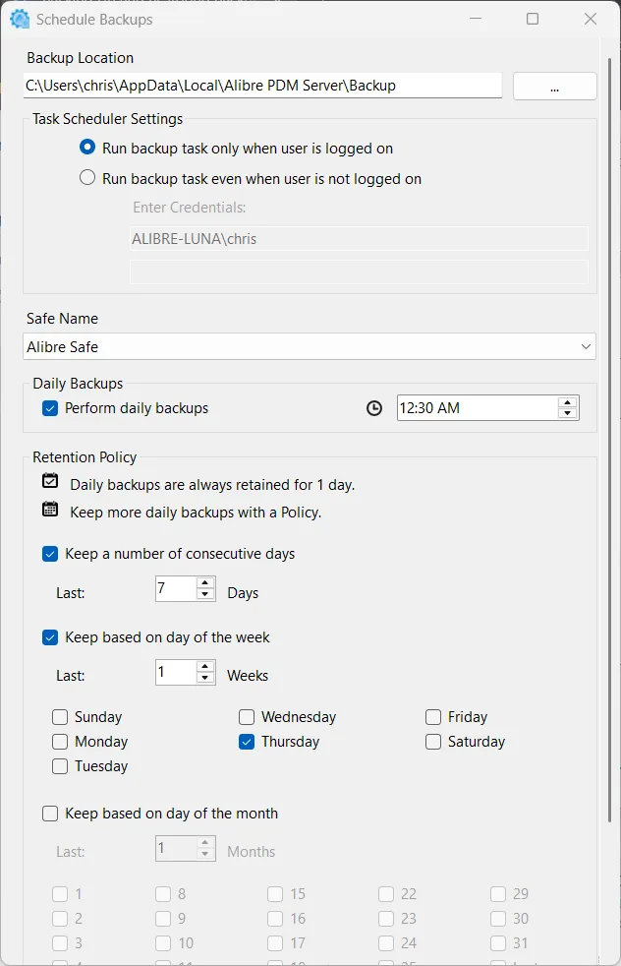
Task: Click the ALIBRE-LUNA\chris credentials field
Action: pos(359,239)
